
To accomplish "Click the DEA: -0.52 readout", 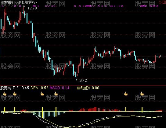I will [39, 88].
